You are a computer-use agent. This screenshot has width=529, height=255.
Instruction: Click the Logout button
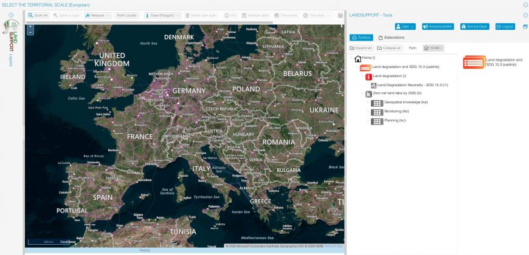505,27
